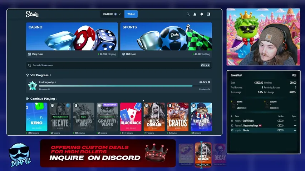Click the Stake badge icon on Hel's Domain tile
This screenshot has width=305, height=171.
point(147,105)
